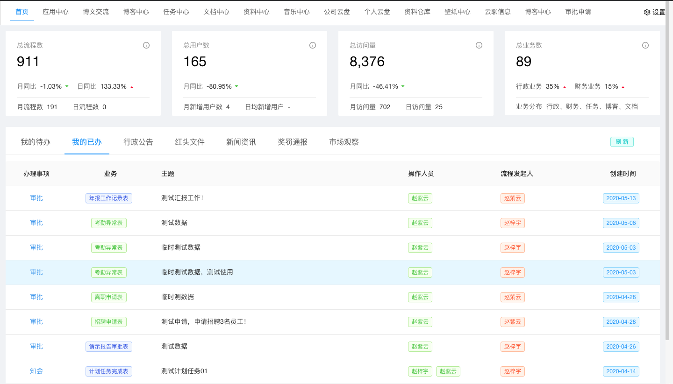Screen dimensions: 673x384
Task: Click the 2020-04-14 date tag
Action: [621, 371]
